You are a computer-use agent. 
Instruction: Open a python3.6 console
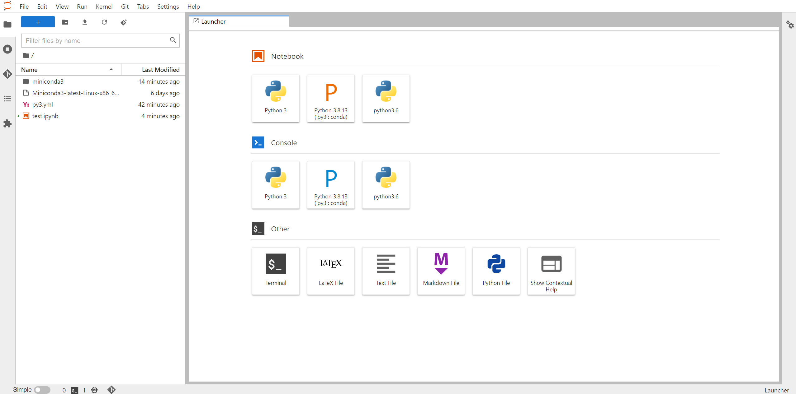[x=386, y=185]
